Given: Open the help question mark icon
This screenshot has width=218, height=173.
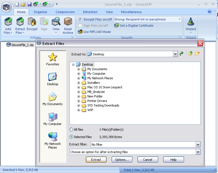Looking at the screenshot, I should coord(209,11).
